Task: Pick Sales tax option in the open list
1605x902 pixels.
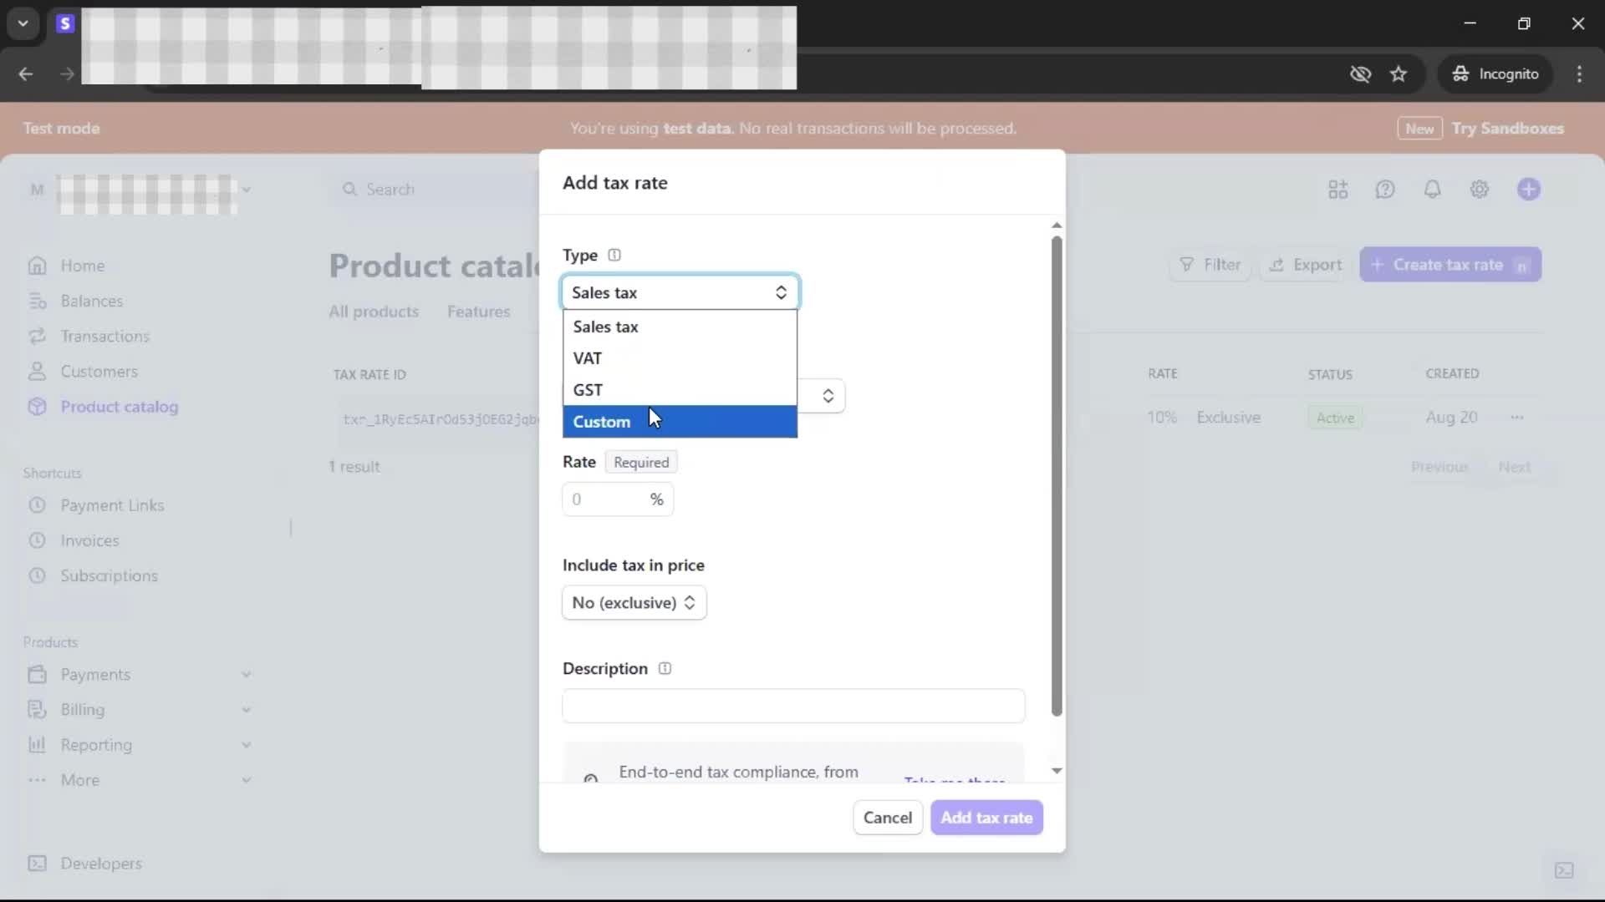Action: coord(680,327)
